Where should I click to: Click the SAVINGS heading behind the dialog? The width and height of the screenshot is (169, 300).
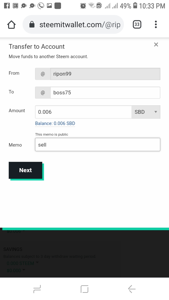[13, 249]
